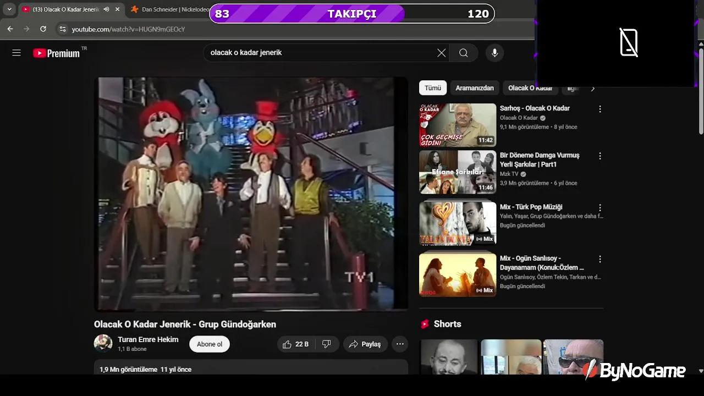The image size is (704, 396).
Task: Click Bir Döneme Damga Vurmuş Yerli Şarkılar title
Action: (x=540, y=160)
